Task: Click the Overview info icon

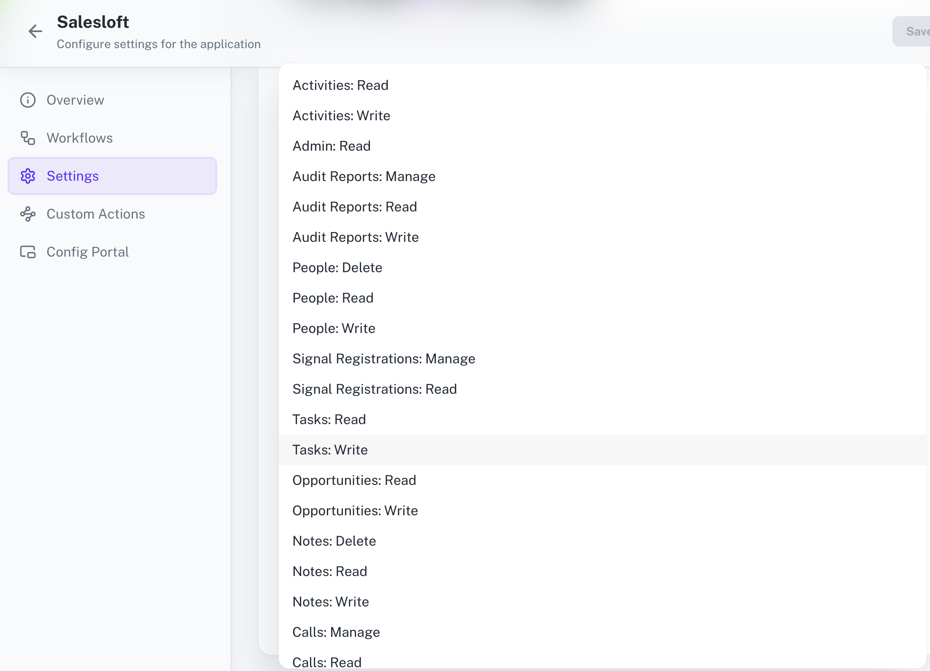Action: click(27, 100)
